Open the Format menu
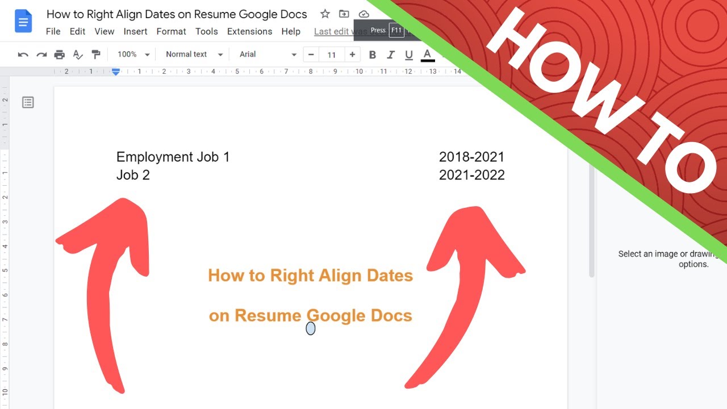 (171, 31)
